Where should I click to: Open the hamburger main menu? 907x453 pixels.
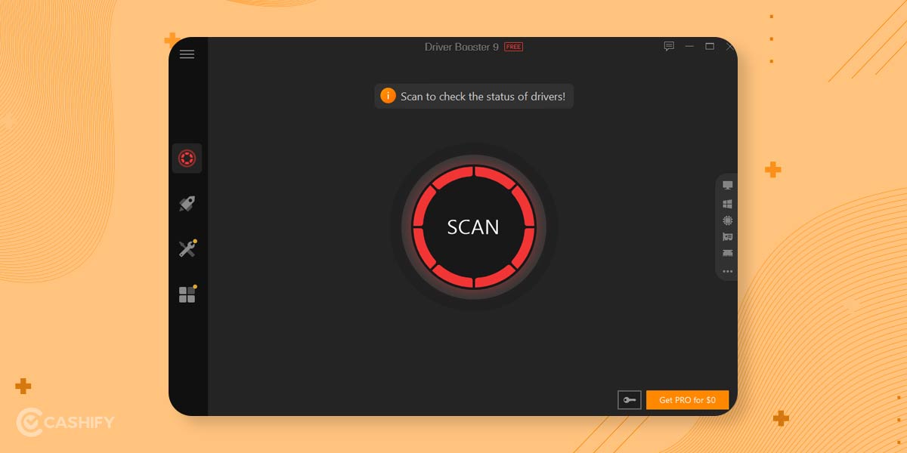click(x=187, y=54)
